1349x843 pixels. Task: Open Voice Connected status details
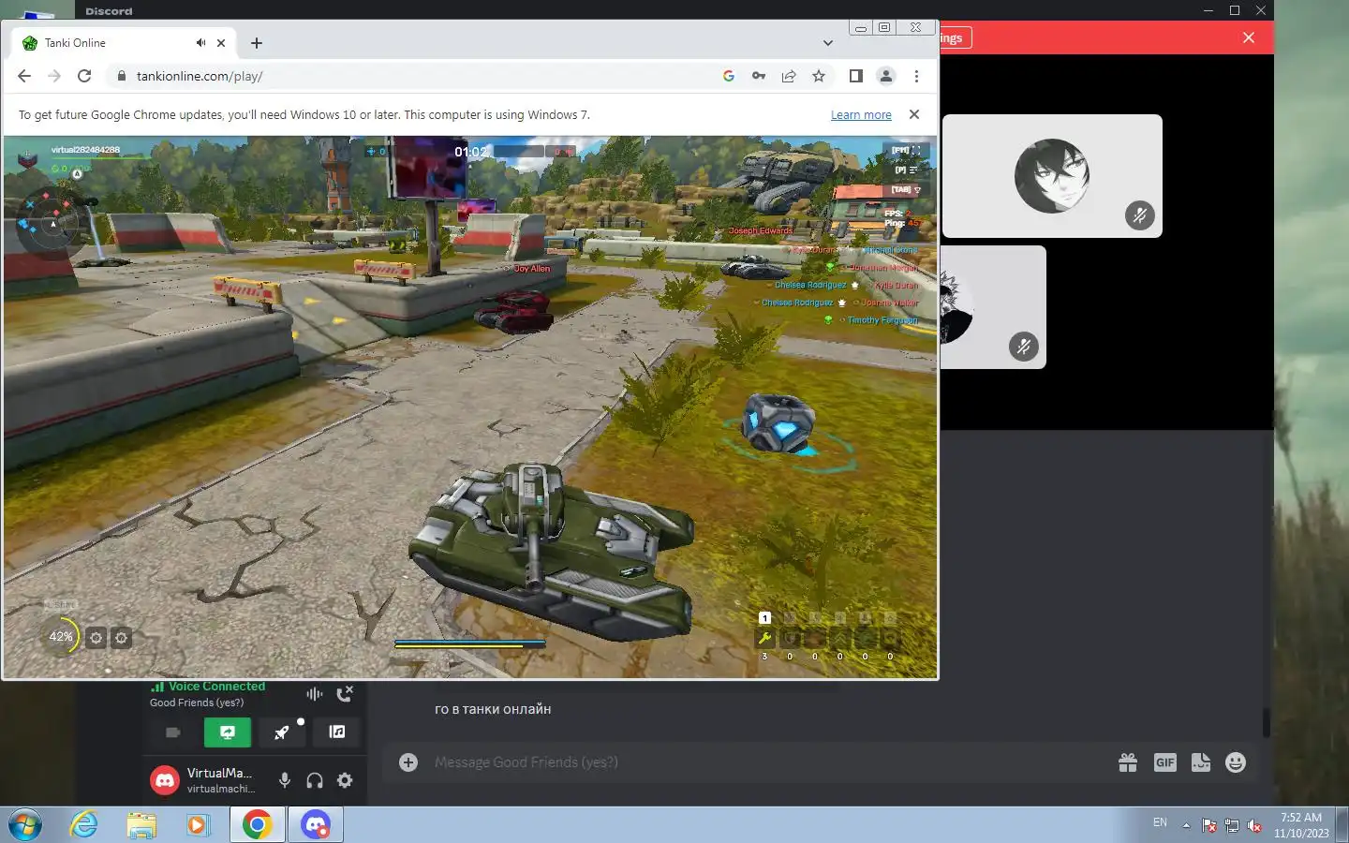(x=216, y=687)
